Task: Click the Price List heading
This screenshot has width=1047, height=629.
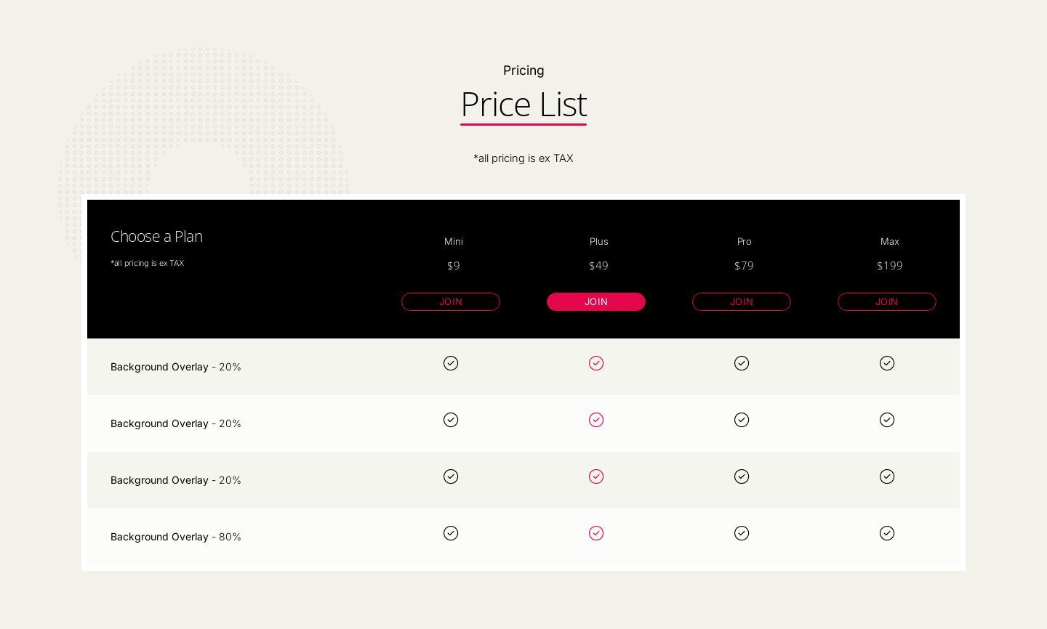Action: point(523,105)
